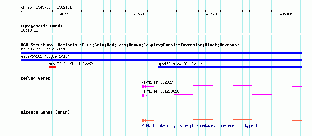312x136 pixels.
Task: Click the dgv4324n100 (Coe2014) blue bar
Action: (x=230, y=67)
